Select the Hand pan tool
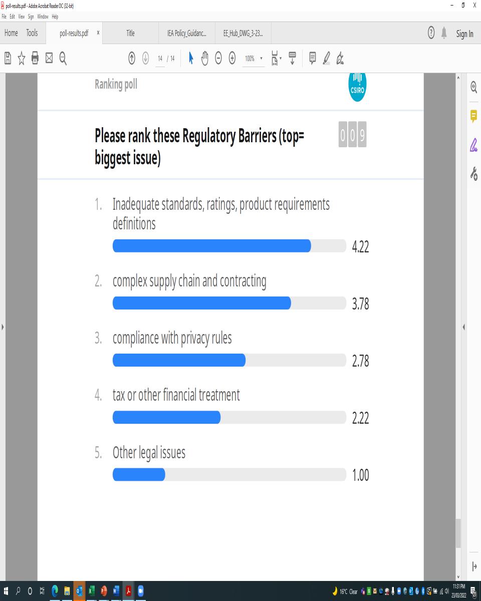This screenshot has height=601, width=481. [x=204, y=59]
